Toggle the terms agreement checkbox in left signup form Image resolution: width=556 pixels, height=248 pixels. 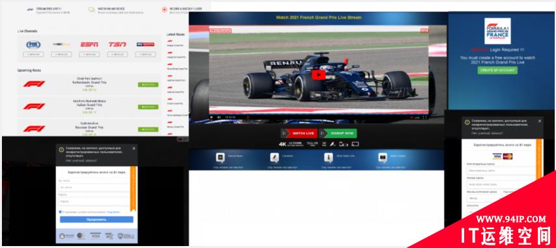click(61, 212)
